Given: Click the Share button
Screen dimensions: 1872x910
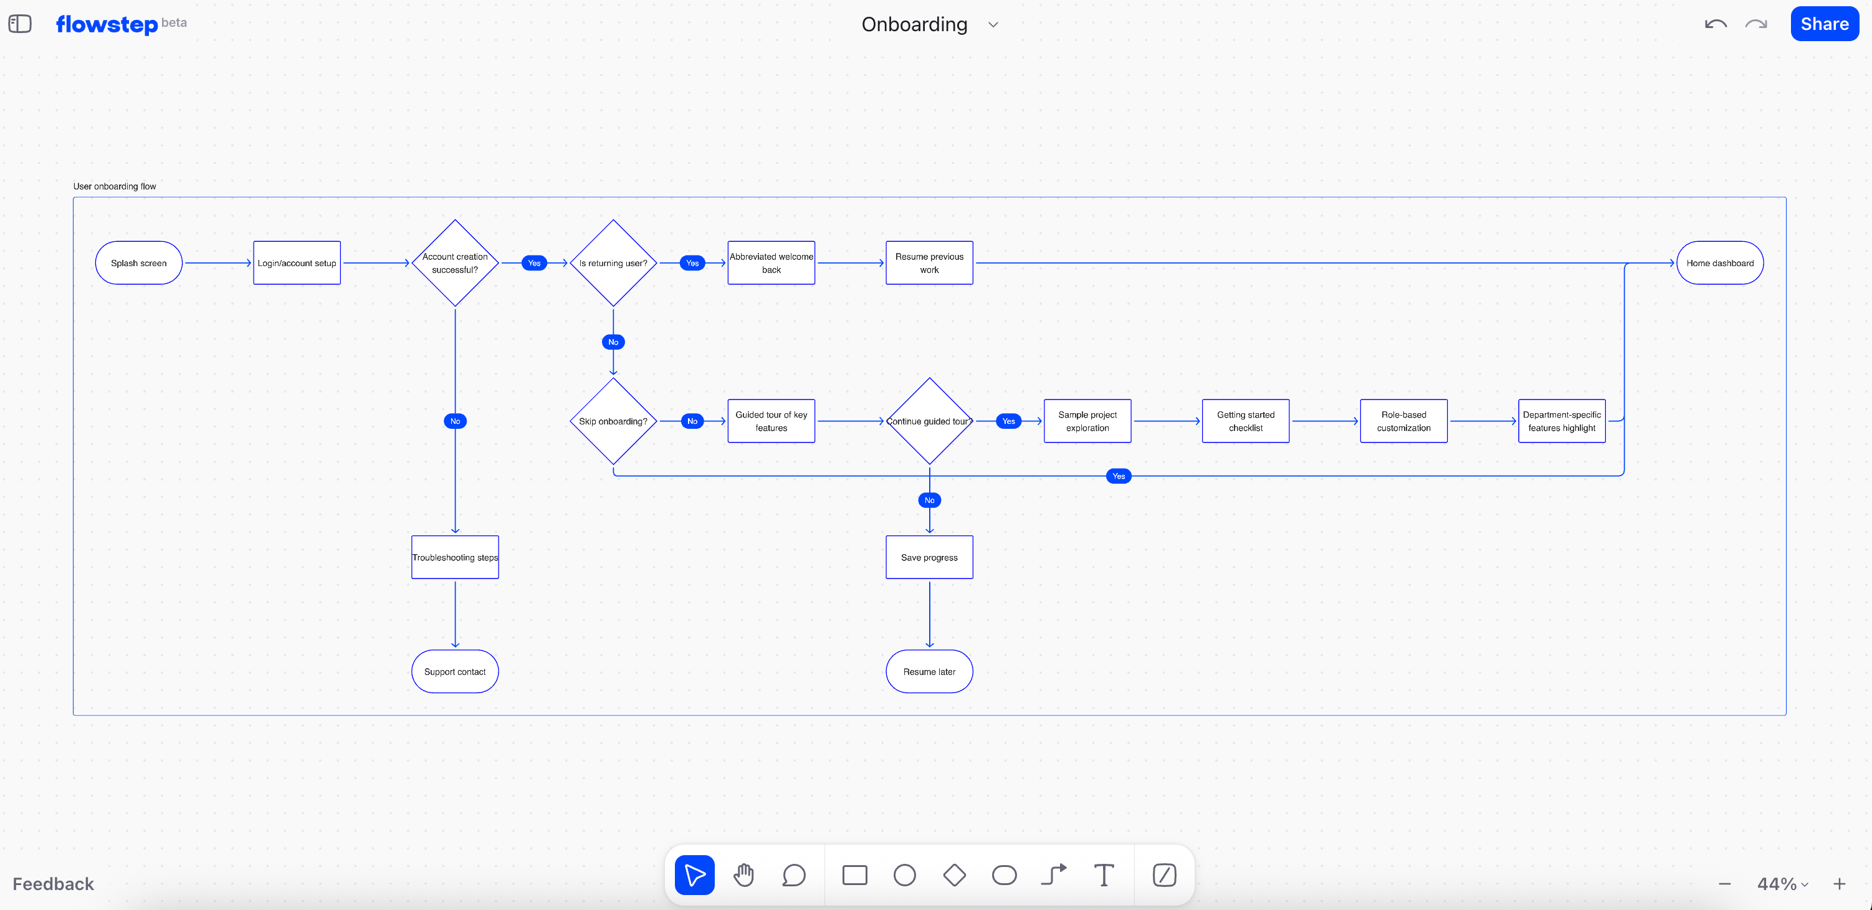Looking at the screenshot, I should pos(1824,24).
